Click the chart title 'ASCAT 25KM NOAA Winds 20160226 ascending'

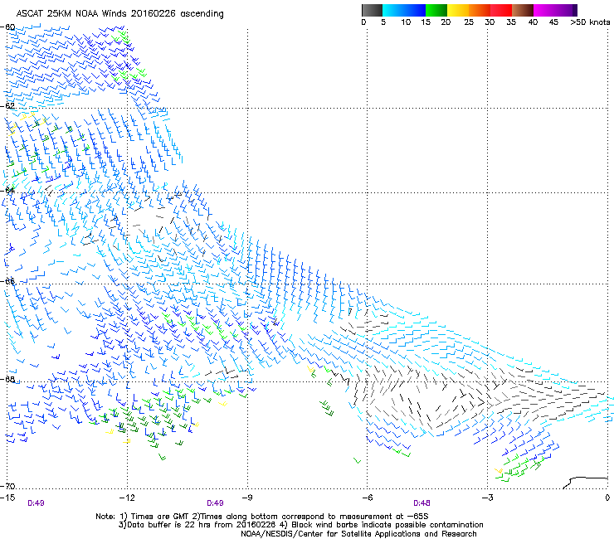coord(119,14)
